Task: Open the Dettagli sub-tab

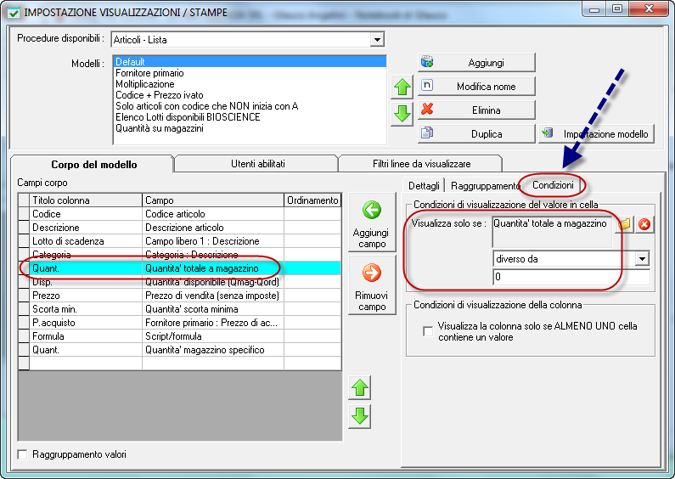Action: pyautogui.click(x=424, y=186)
